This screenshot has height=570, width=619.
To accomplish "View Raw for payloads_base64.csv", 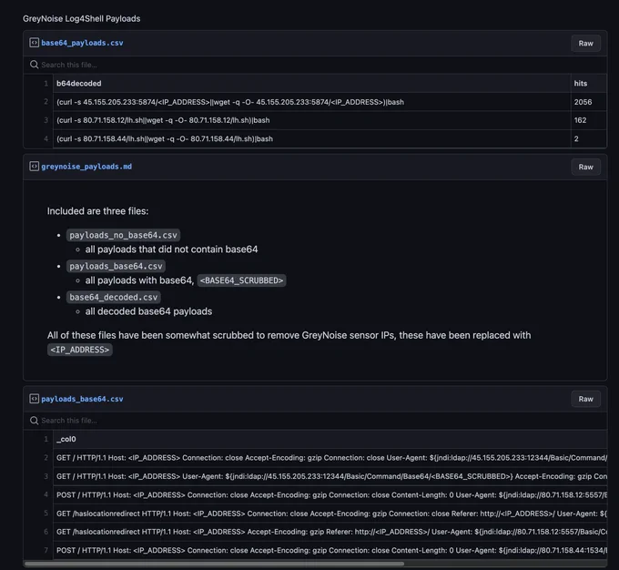I will pos(585,399).
